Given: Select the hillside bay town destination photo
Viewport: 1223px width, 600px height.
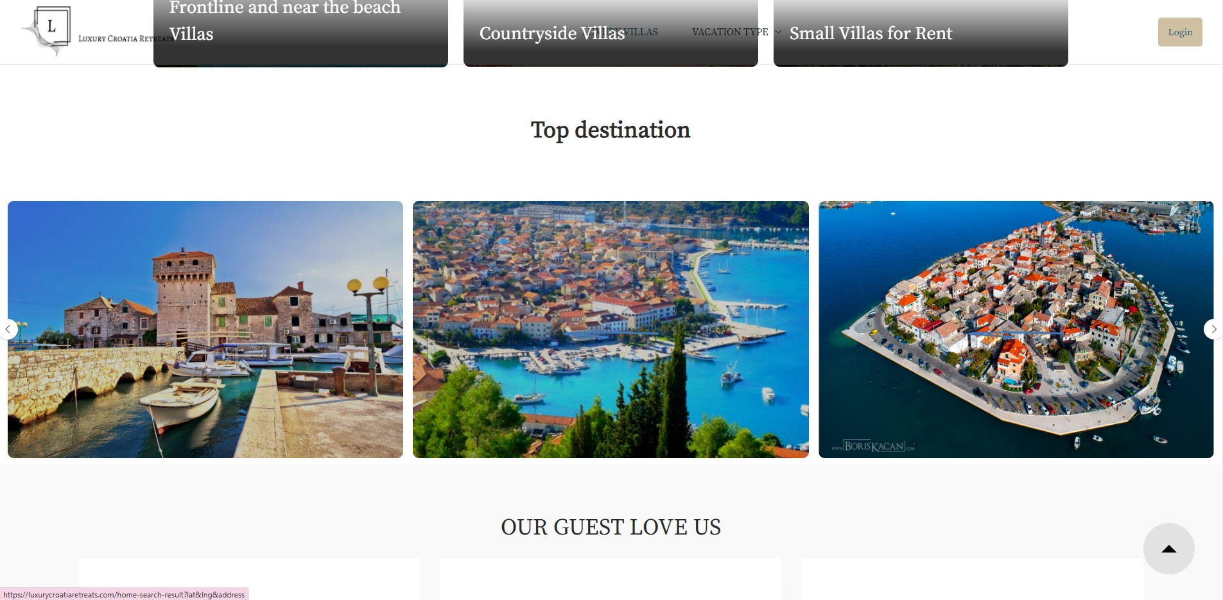Looking at the screenshot, I should 611,329.
